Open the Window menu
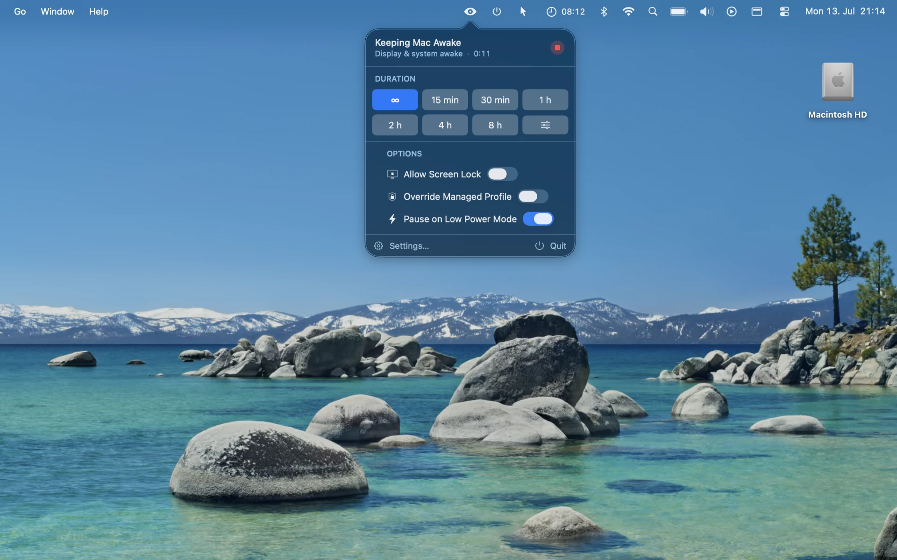 (x=57, y=12)
